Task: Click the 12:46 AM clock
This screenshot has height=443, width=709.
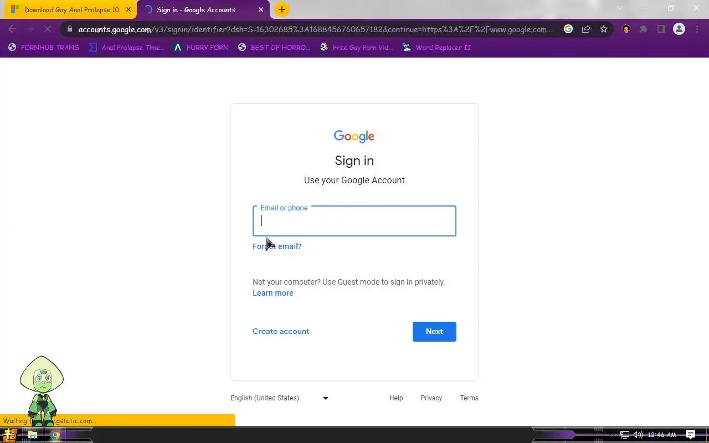Action: 662,435
